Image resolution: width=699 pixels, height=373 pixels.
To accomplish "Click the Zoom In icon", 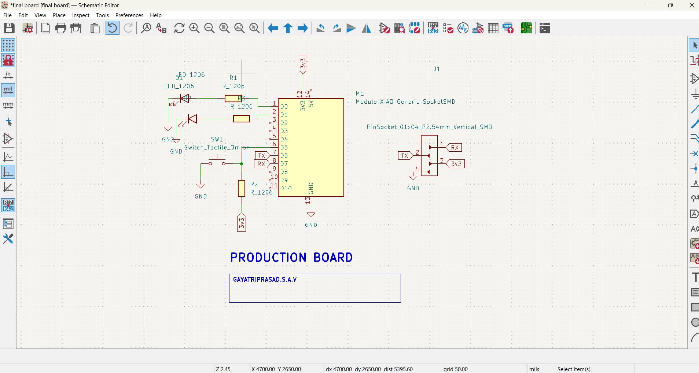I will click(194, 28).
